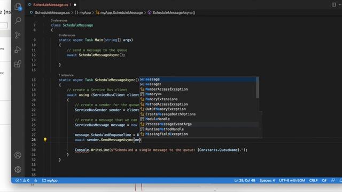Screen dimensions: 342x192
Task: Click the '// send a message to the queue' comment
Action: [x=97, y=50]
